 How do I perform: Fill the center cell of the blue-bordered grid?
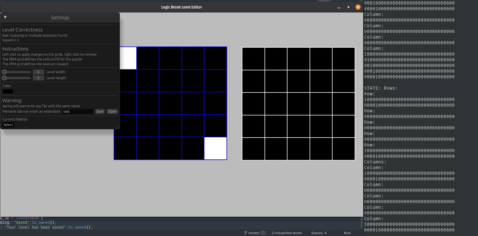170,103
